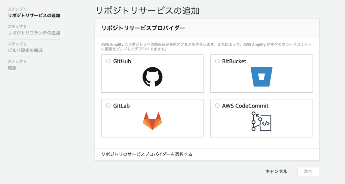
Task: Open step ビルド設定の構成 in sidebar
Action: click(x=25, y=50)
